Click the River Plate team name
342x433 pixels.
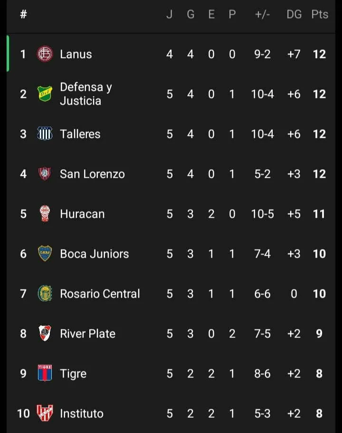(x=87, y=334)
